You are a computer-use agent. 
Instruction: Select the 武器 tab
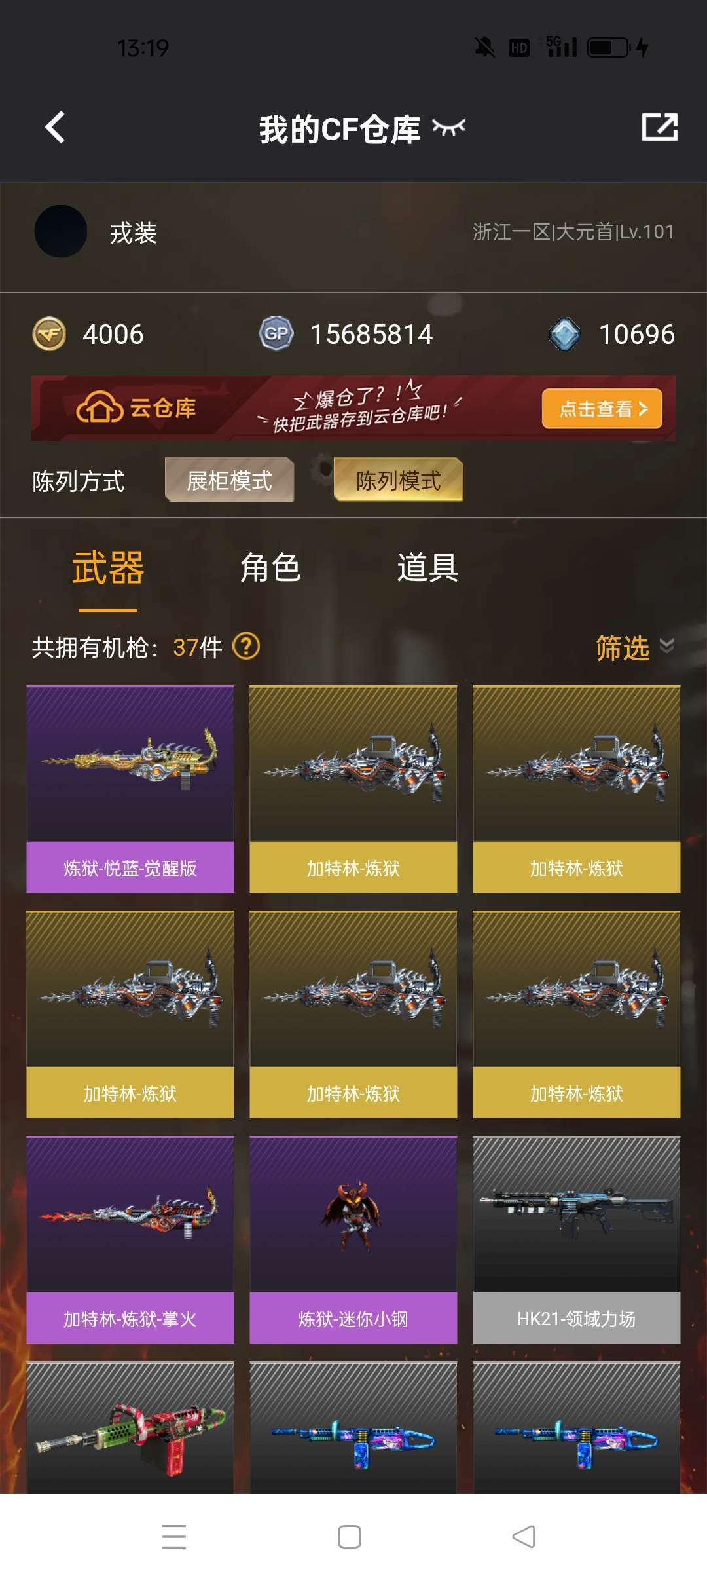(x=108, y=567)
